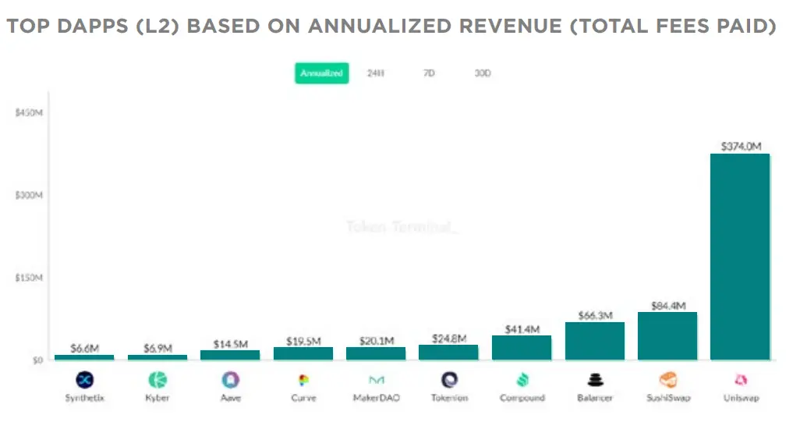Image resolution: width=793 pixels, height=429 pixels.
Task: Click the Curve logo icon
Action: (x=303, y=380)
